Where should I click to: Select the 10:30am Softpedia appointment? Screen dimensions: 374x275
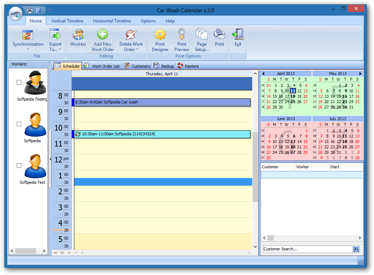(x=161, y=134)
